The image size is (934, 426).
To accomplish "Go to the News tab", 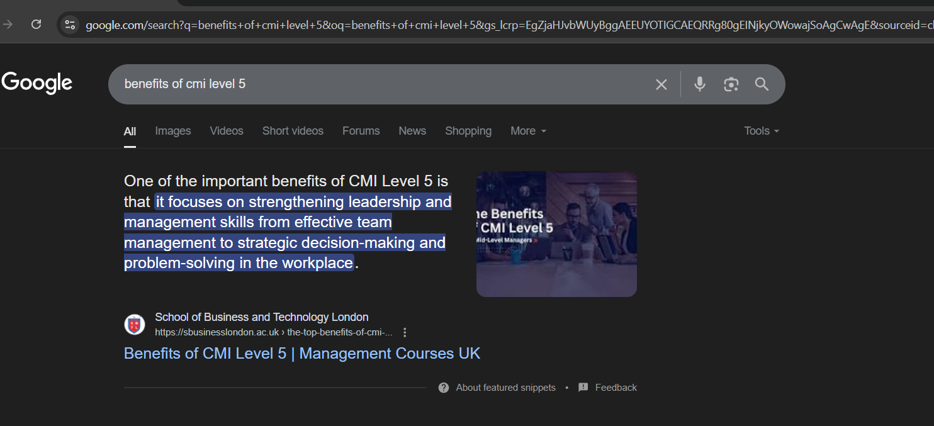I will 412,131.
